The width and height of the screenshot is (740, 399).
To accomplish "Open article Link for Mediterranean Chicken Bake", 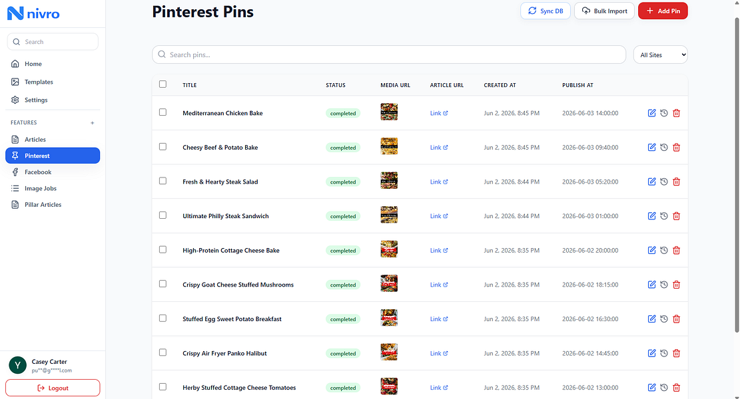I will coord(439,113).
